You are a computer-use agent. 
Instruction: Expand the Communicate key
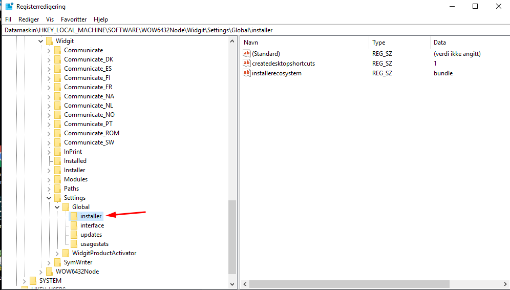pos(49,50)
